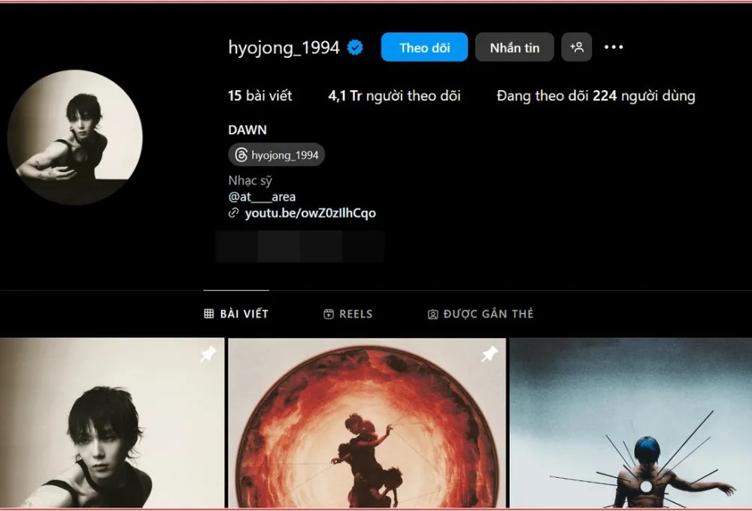Image resolution: width=752 pixels, height=511 pixels.
Task: Switch to the REELS tab
Action: (x=348, y=314)
